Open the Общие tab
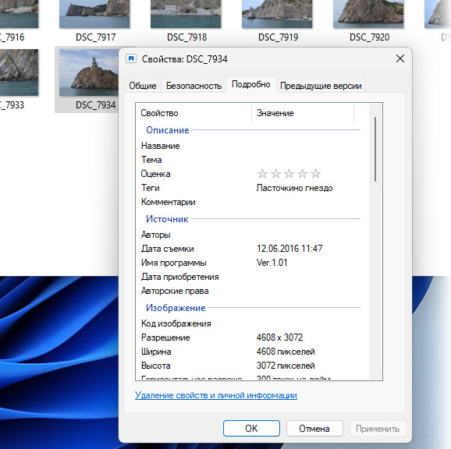Screen dimensions: 451x449 click(143, 86)
